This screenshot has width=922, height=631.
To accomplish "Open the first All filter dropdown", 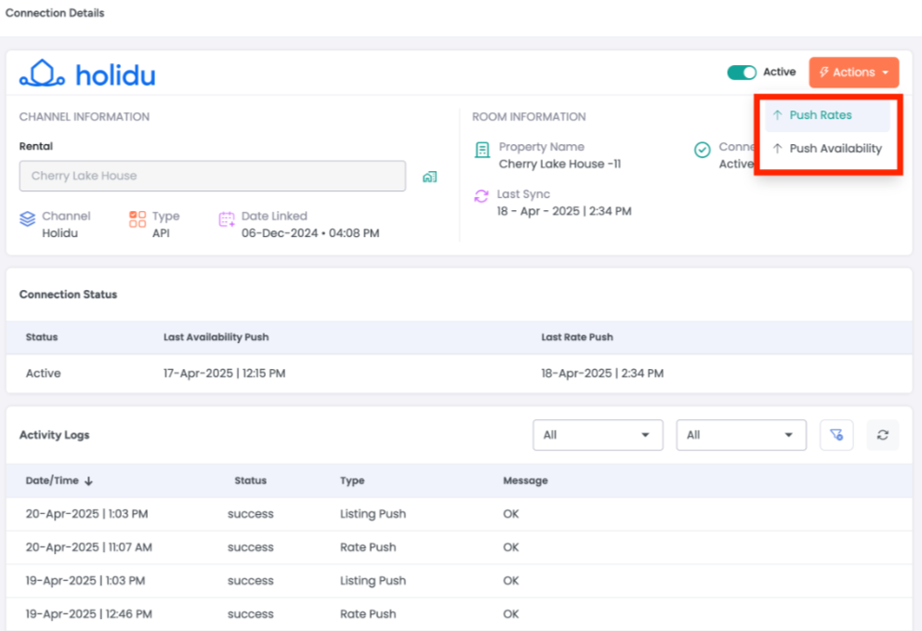I will point(598,435).
